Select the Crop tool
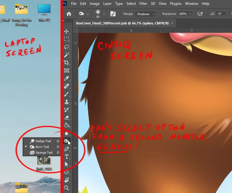Image resolution: width=232 pixels, height=193 pixels. coord(67,63)
